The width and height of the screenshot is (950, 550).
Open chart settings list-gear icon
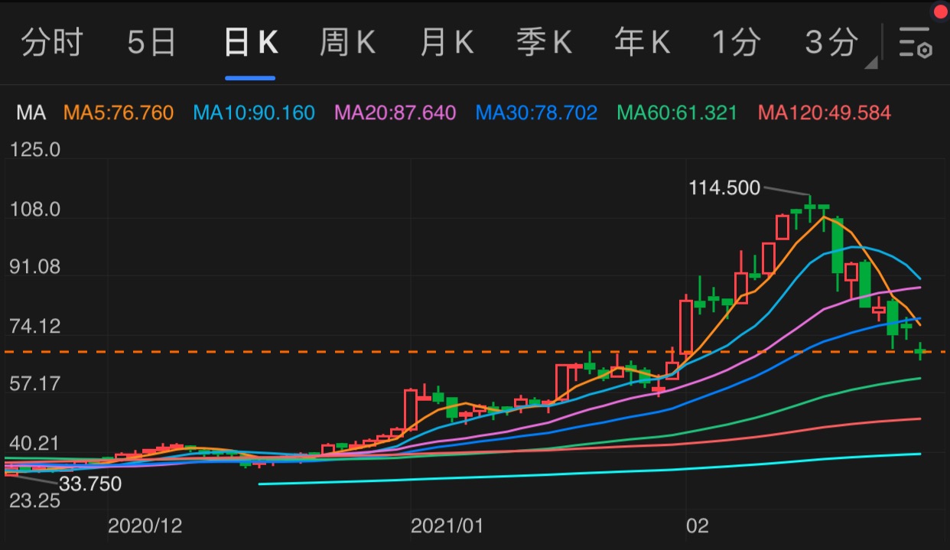pos(915,42)
